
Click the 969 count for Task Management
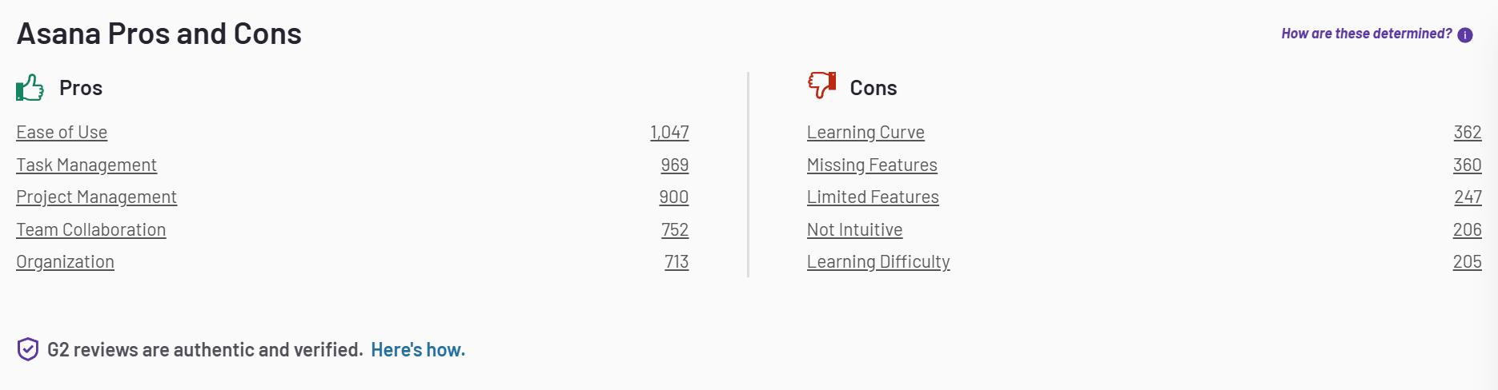(675, 165)
